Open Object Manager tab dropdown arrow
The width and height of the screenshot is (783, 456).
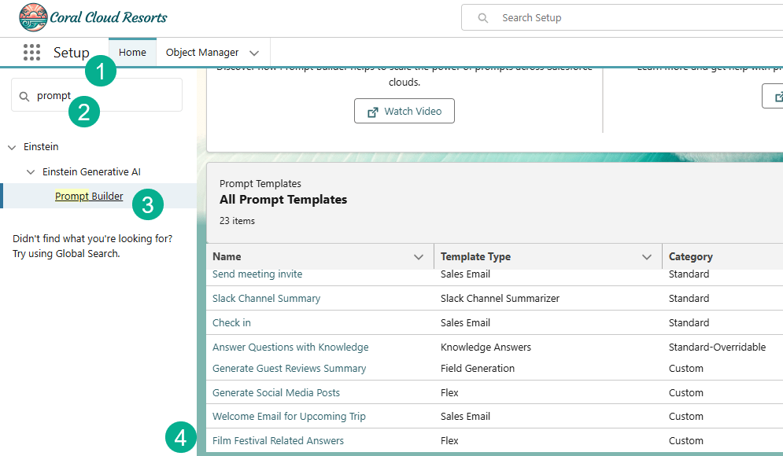254,53
